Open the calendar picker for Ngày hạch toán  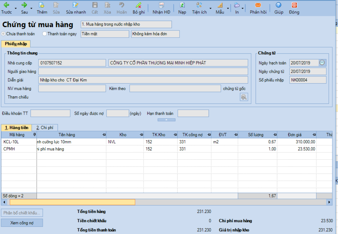click(322, 63)
